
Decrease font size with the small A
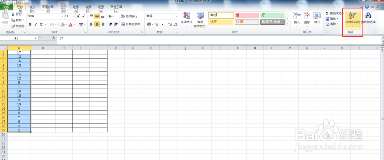pos(83,16)
